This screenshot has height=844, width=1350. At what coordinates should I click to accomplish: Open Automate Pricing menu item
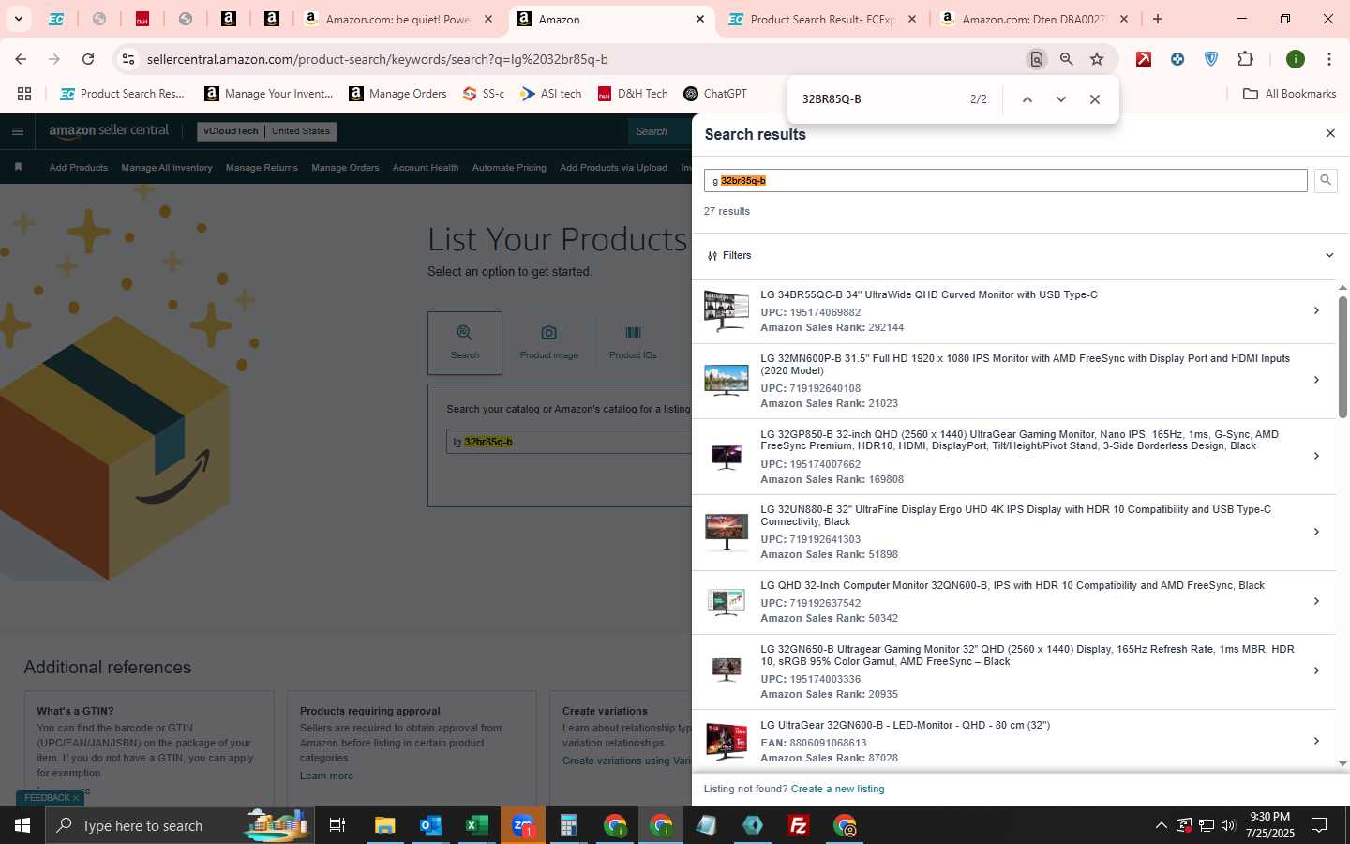point(509,168)
